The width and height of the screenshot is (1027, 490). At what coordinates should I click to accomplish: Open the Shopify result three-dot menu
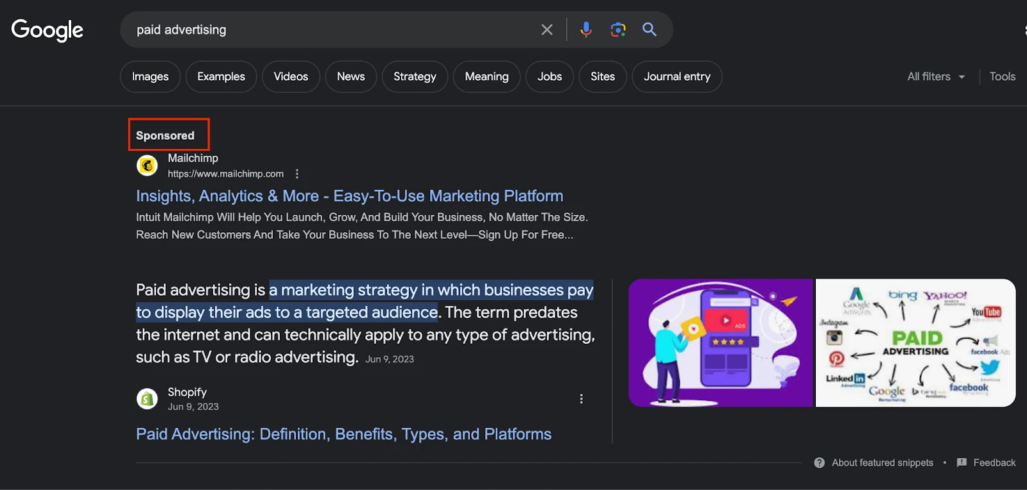[582, 399]
